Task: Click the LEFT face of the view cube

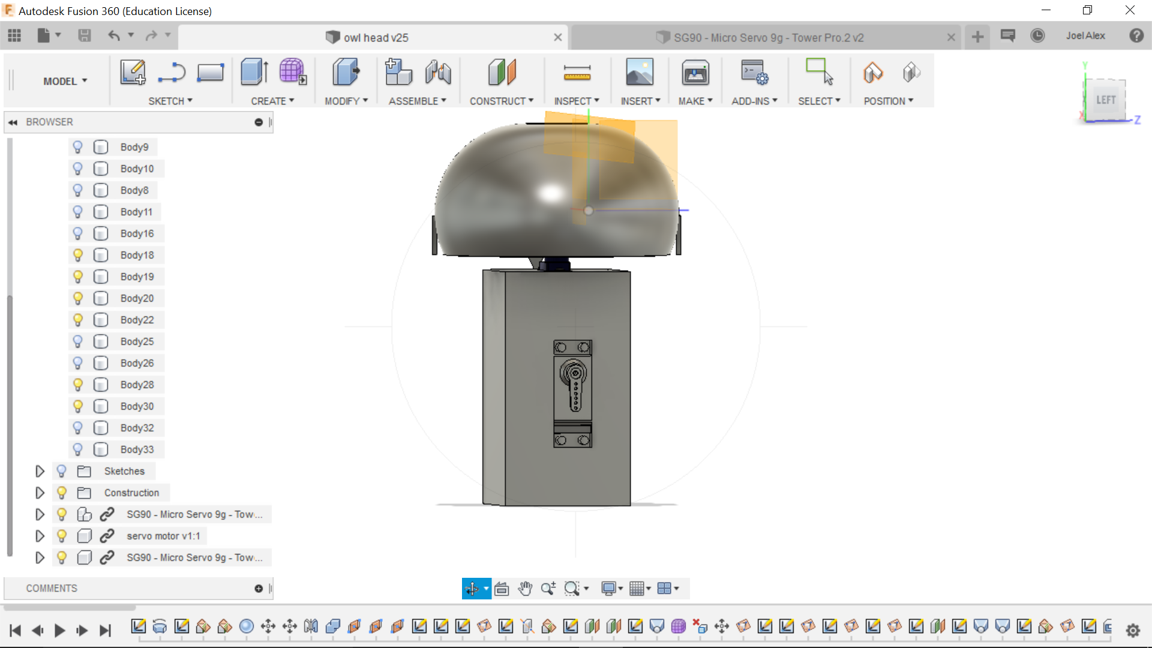Action: (x=1105, y=100)
